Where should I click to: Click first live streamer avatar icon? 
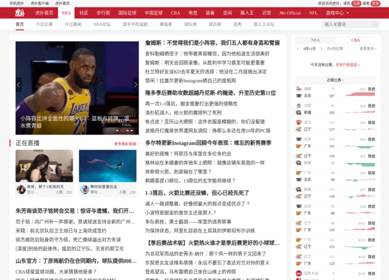click(x=21, y=189)
